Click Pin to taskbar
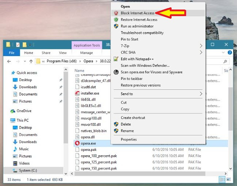Viewport: 237px width, 186px height. pos(131,79)
